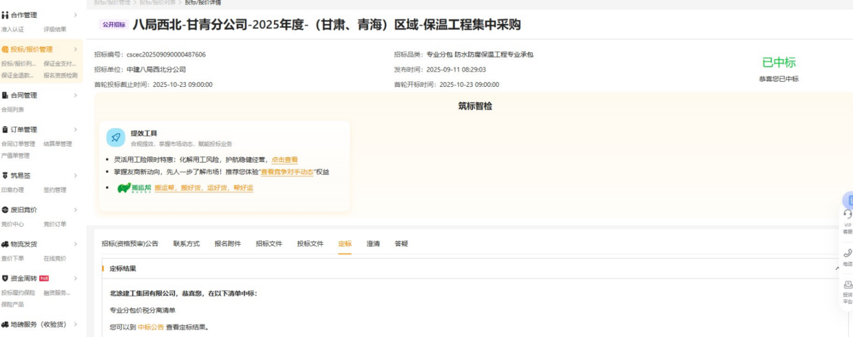The height and width of the screenshot is (337, 853).
Task: Click the 物流发货 truck icon
Action: (5, 244)
